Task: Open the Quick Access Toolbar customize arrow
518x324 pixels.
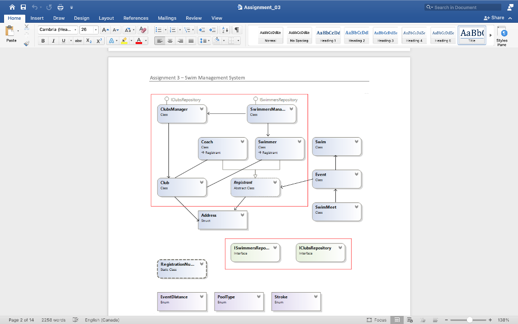Action: click(x=71, y=7)
